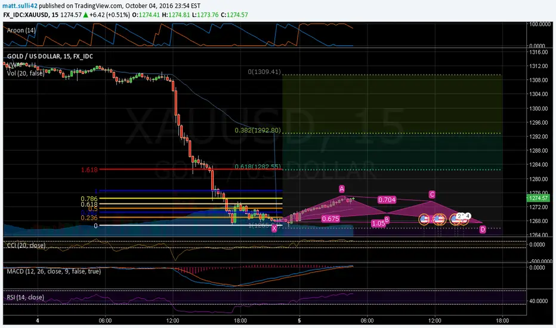The height and width of the screenshot is (328, 556).
Task: Select the Aroon (14) indicator label
Action: tap(21, 30)
